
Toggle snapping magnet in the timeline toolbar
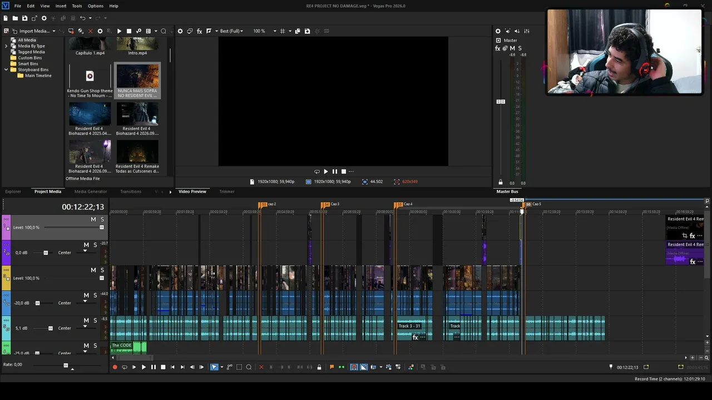pyautogui.click(x=354, y=367)
